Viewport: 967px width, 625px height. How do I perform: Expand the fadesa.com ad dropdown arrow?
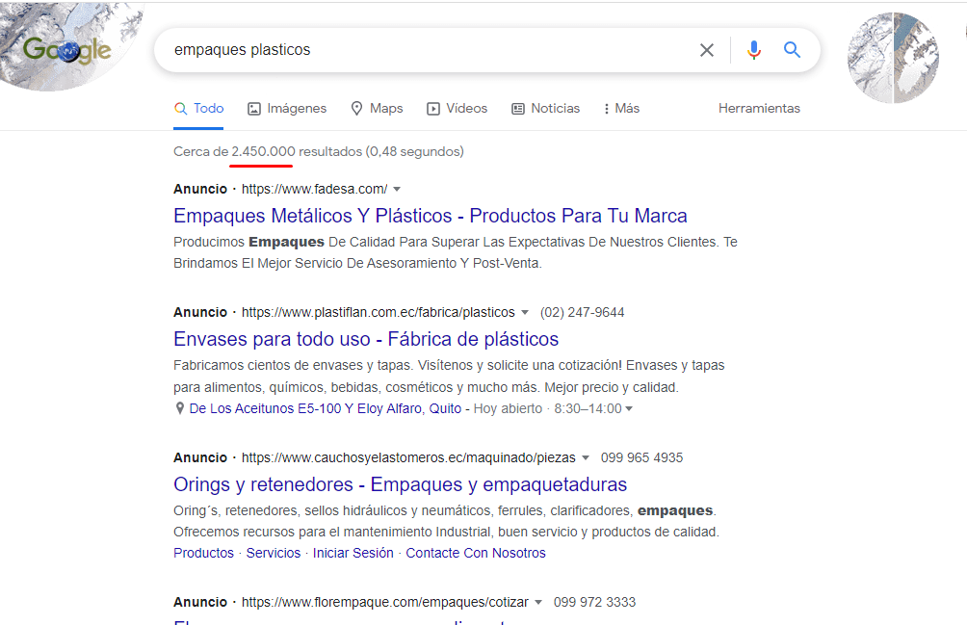click(x=397, y=189)
